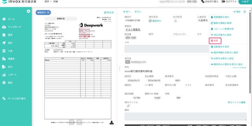Collapse the sidebar with the arrow icon
The width and height of the screenshot is (252, 126).
28,11
